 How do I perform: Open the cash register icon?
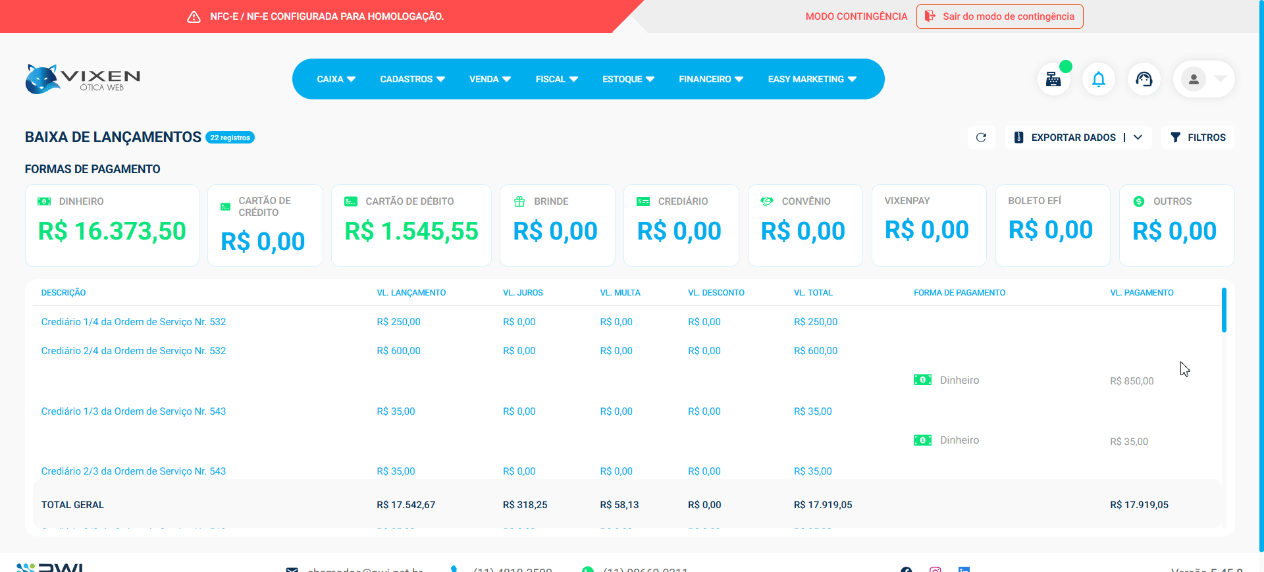click(1053, 80)
